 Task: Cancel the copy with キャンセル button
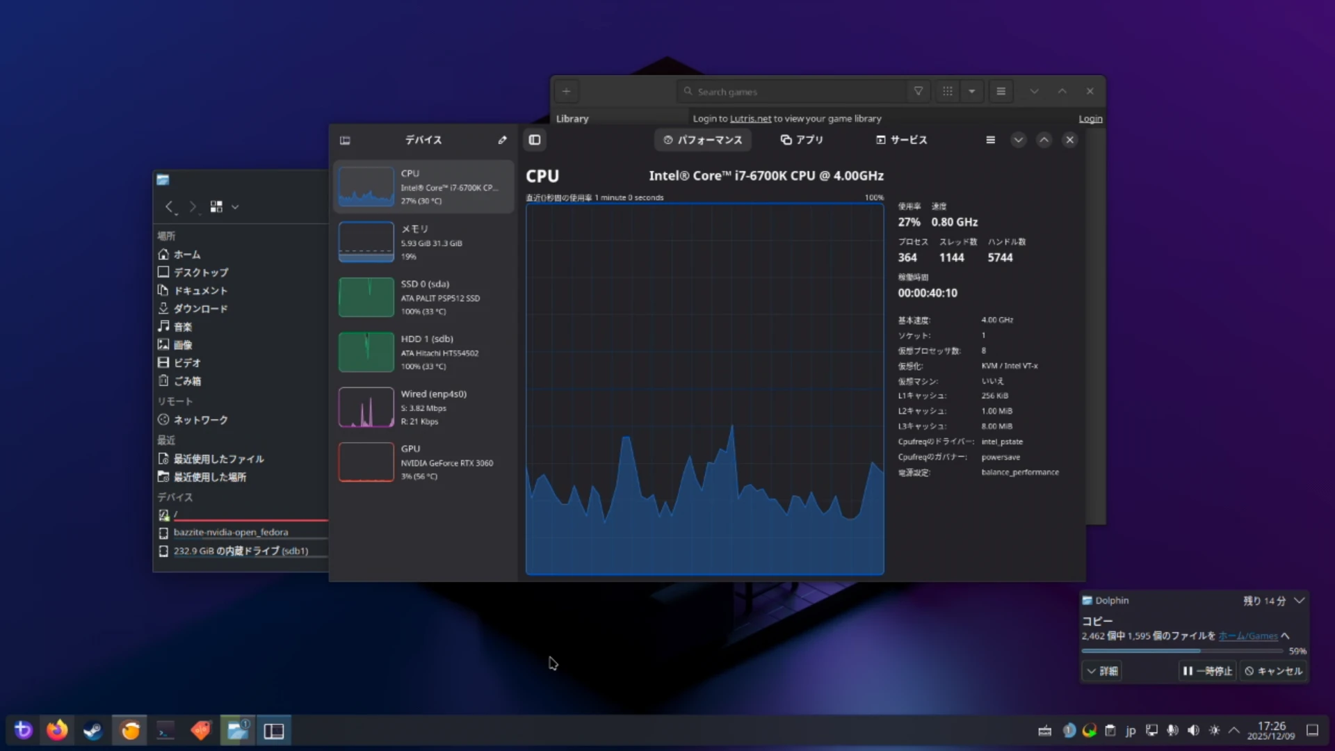point(1274,671)
